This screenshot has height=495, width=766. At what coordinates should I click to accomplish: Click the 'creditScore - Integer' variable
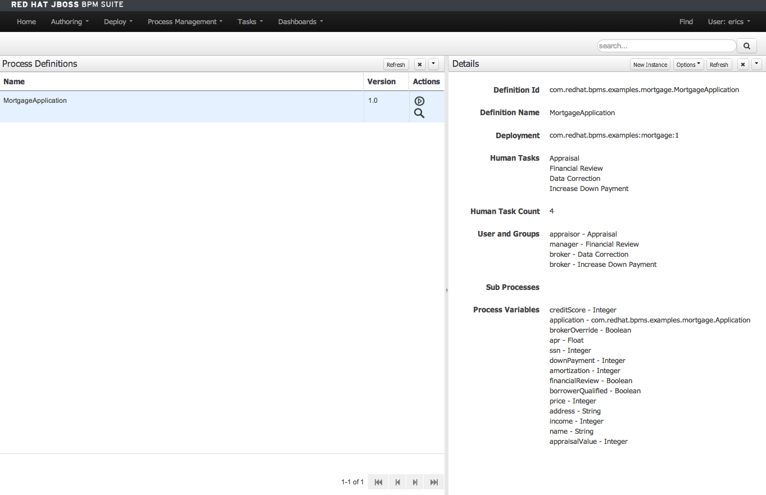coord(583,310)
